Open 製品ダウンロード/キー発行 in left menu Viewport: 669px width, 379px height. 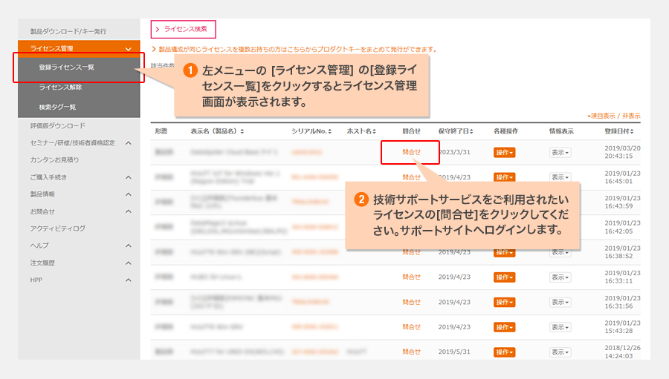pos(68,31)
